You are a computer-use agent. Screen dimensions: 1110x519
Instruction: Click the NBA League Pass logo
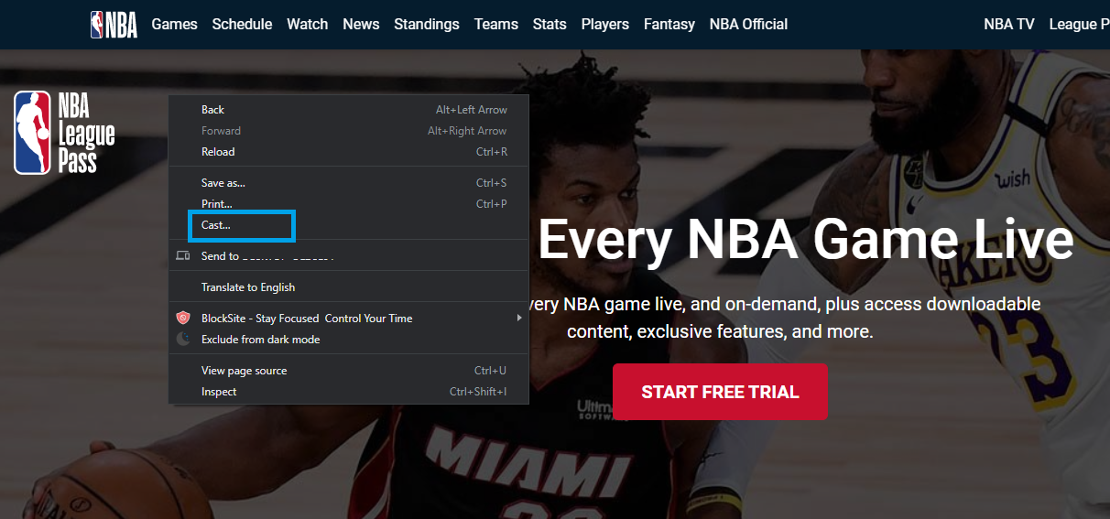point(64,133)
